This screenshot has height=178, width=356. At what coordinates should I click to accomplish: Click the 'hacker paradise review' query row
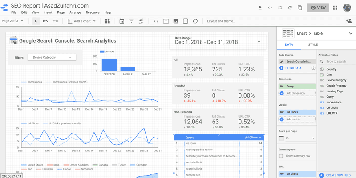pyautogui.click(x=219, y=150)
